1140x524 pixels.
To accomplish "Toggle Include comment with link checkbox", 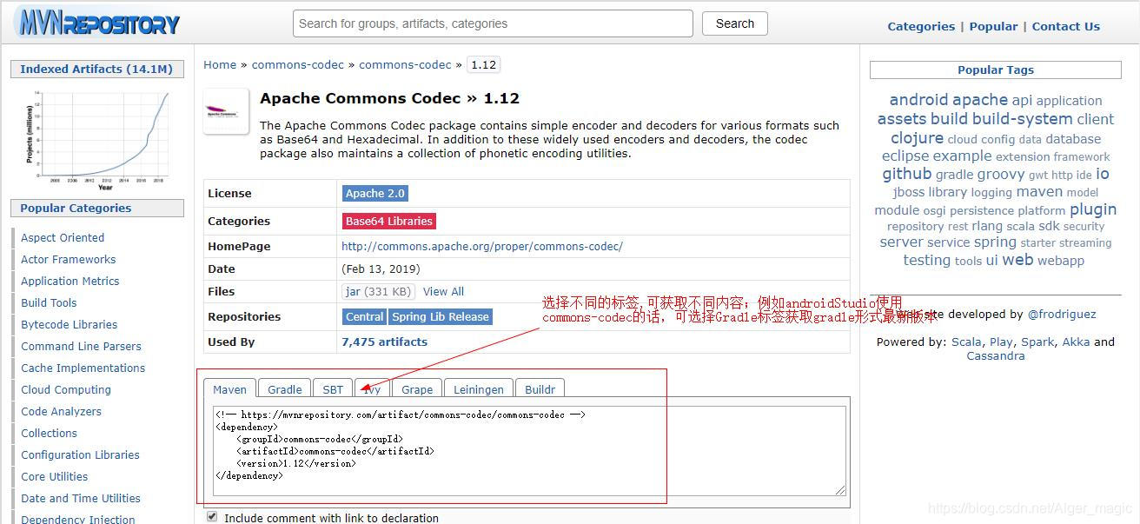I will coord(212,517).
